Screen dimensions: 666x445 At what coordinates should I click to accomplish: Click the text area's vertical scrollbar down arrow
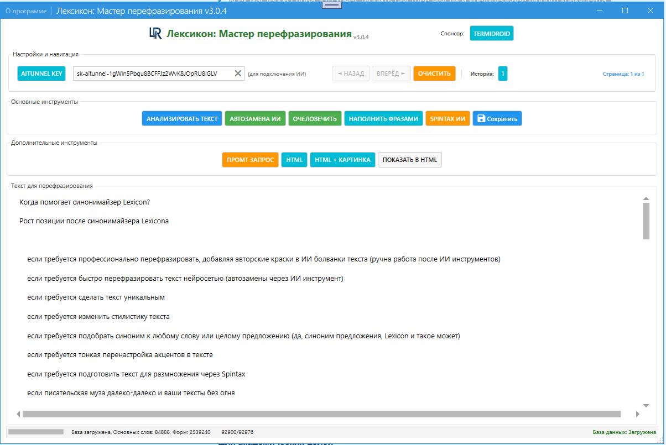pos(646,405)
